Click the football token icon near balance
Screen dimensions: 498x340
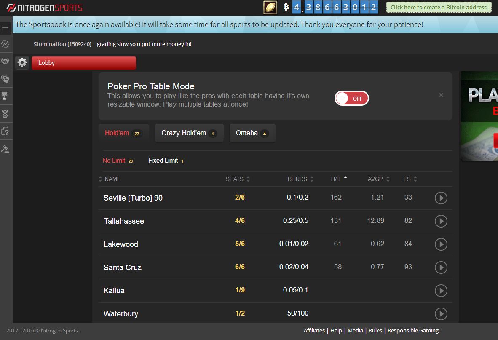[x=270, y=7]
